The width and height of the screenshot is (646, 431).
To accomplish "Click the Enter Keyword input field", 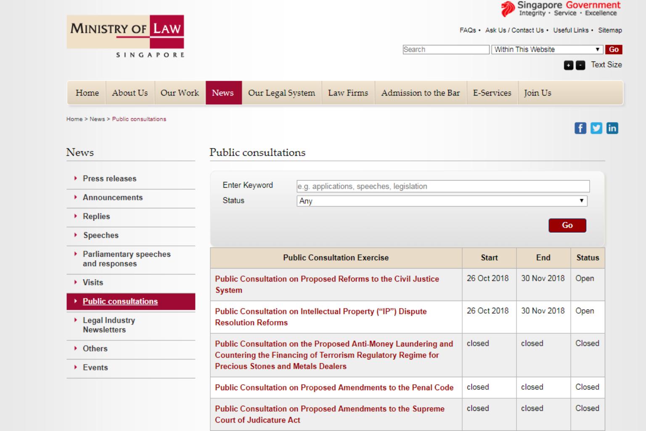I will pyautogui.click(x=443, y=186).
